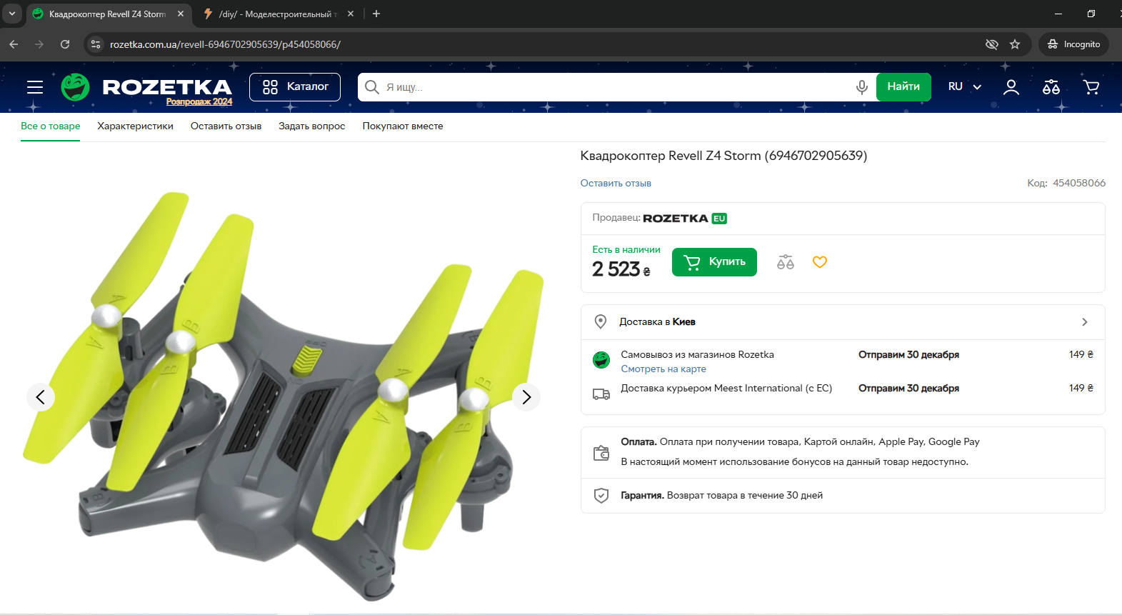Switch to the /diy/ Моделестроительный tab

pyautogui.click(x=278, y=14)
